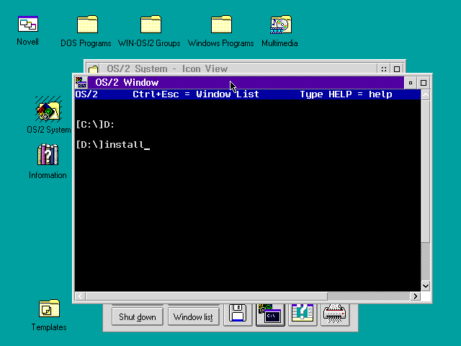Select the OS/2 System desktop icon
461x346 pixels.
(x=48, y=110)
